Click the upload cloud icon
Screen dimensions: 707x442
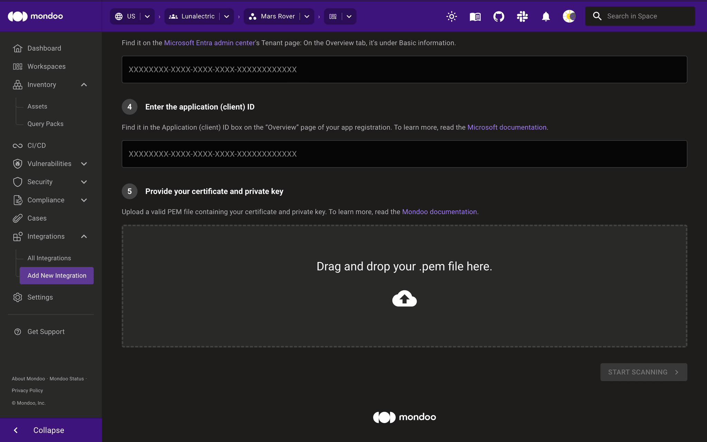coord(404,298)
